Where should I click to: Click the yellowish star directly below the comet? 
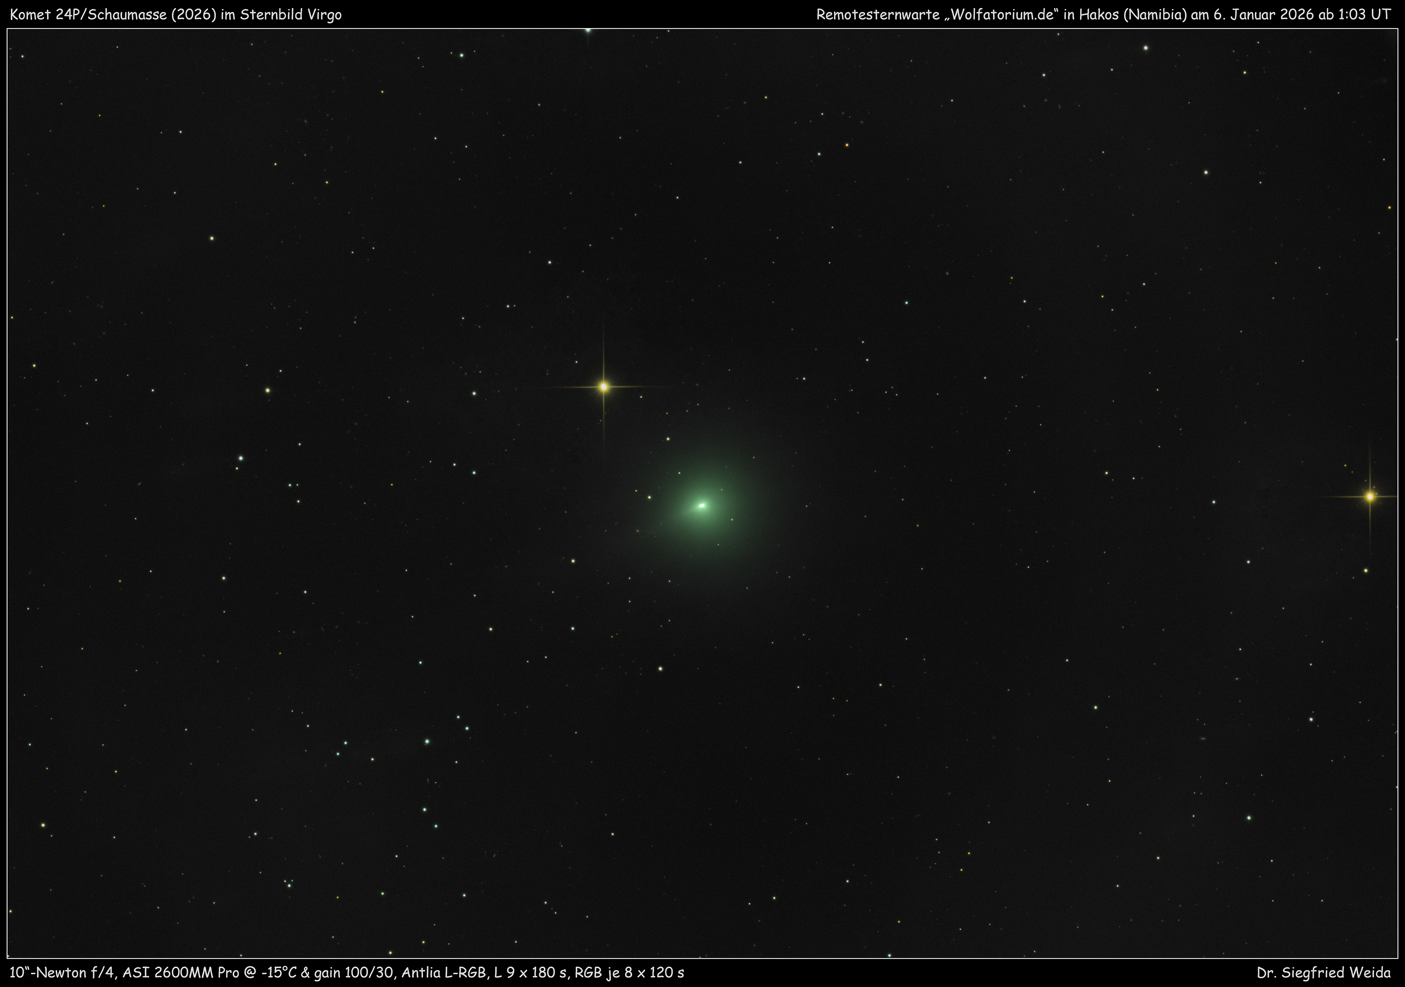[660, 669]
